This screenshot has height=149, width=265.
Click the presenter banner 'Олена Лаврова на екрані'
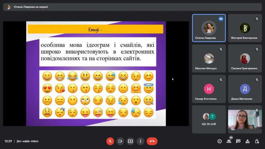(132, 7)
